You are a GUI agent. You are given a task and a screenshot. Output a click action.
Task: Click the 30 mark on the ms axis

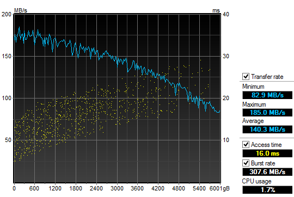point(226,56)
